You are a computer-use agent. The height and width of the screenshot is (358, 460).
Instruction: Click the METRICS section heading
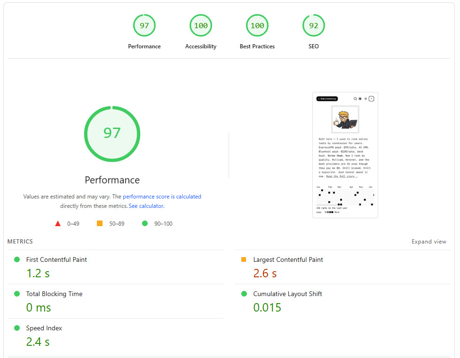[20, 242]
